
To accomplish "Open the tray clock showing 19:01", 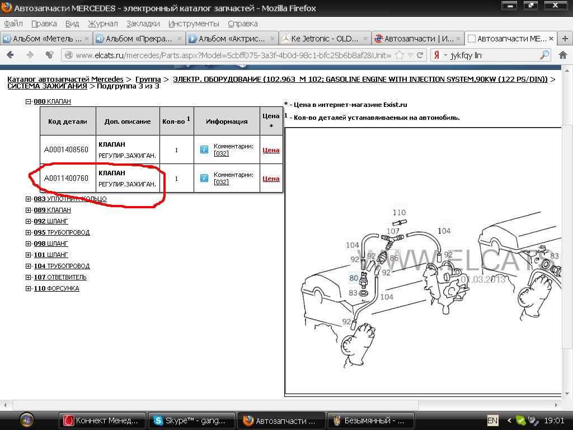I will coord(554,420).
